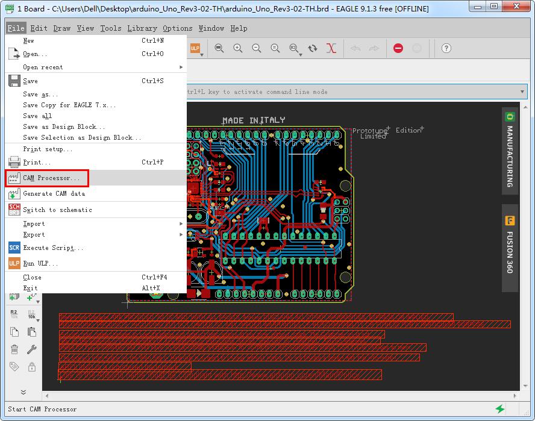Expand the Open recent submenu
Image resolution: width=535 pixels, height=421 pixels.
click(90, 67)
